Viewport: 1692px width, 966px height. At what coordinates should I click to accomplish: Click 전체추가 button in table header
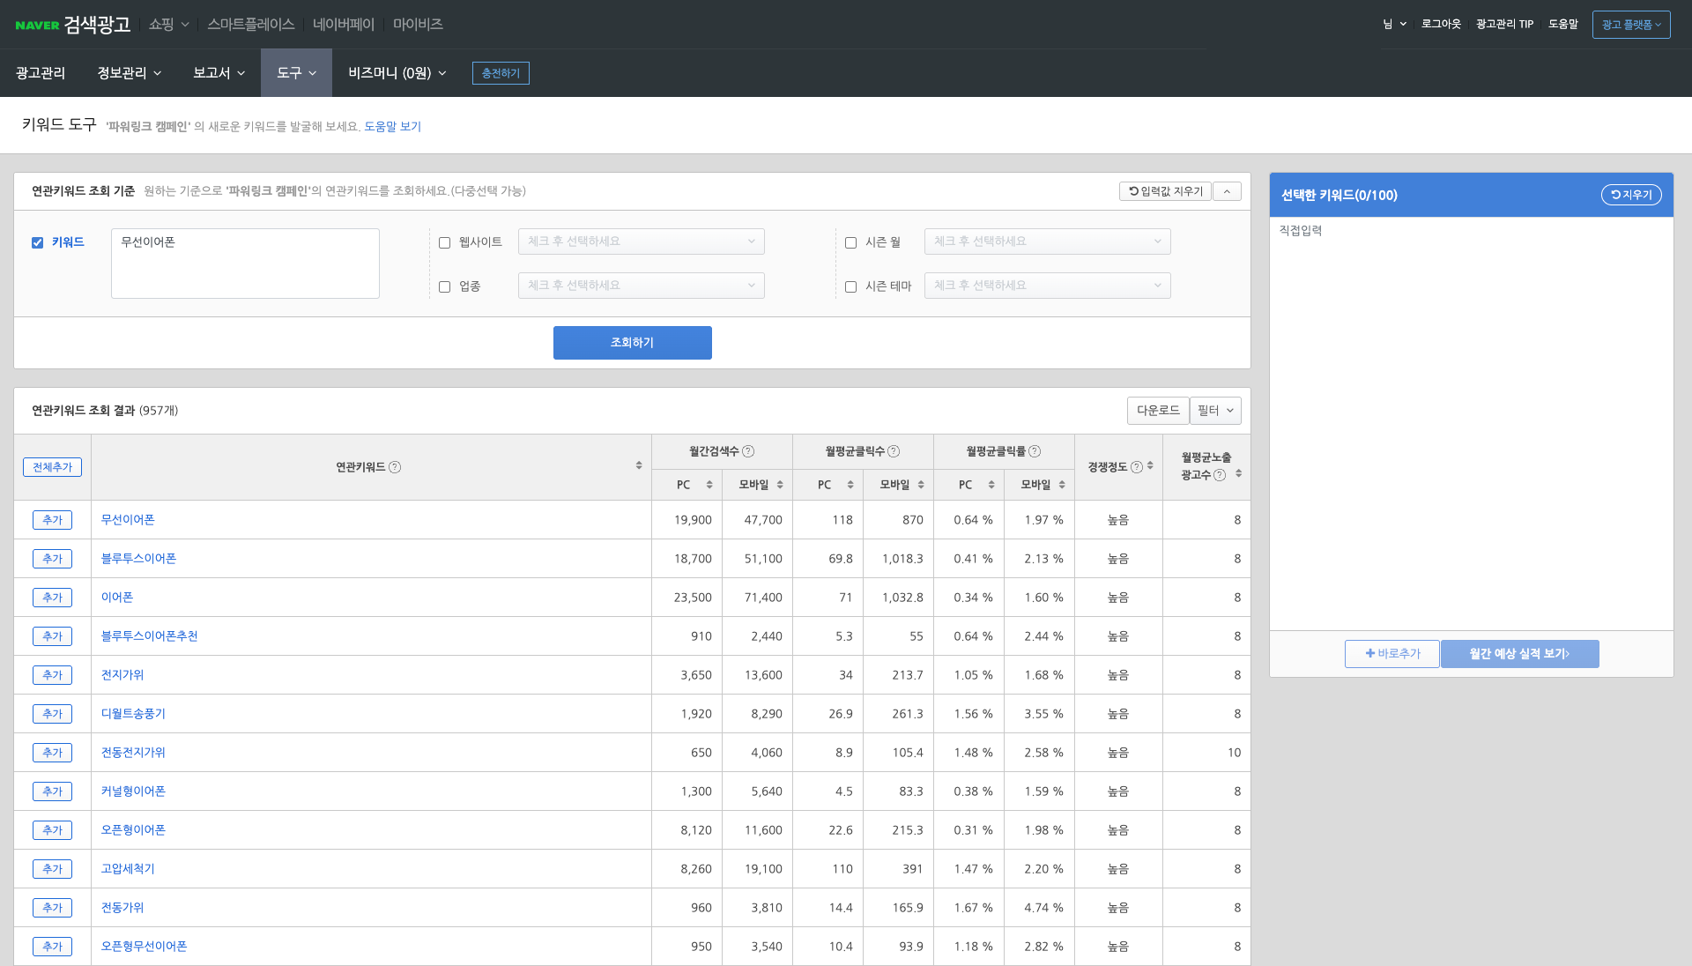[52, 467]
